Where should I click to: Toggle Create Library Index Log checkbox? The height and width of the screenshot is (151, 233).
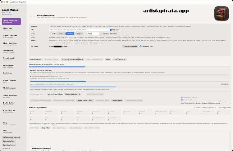[x=182, y=97]
